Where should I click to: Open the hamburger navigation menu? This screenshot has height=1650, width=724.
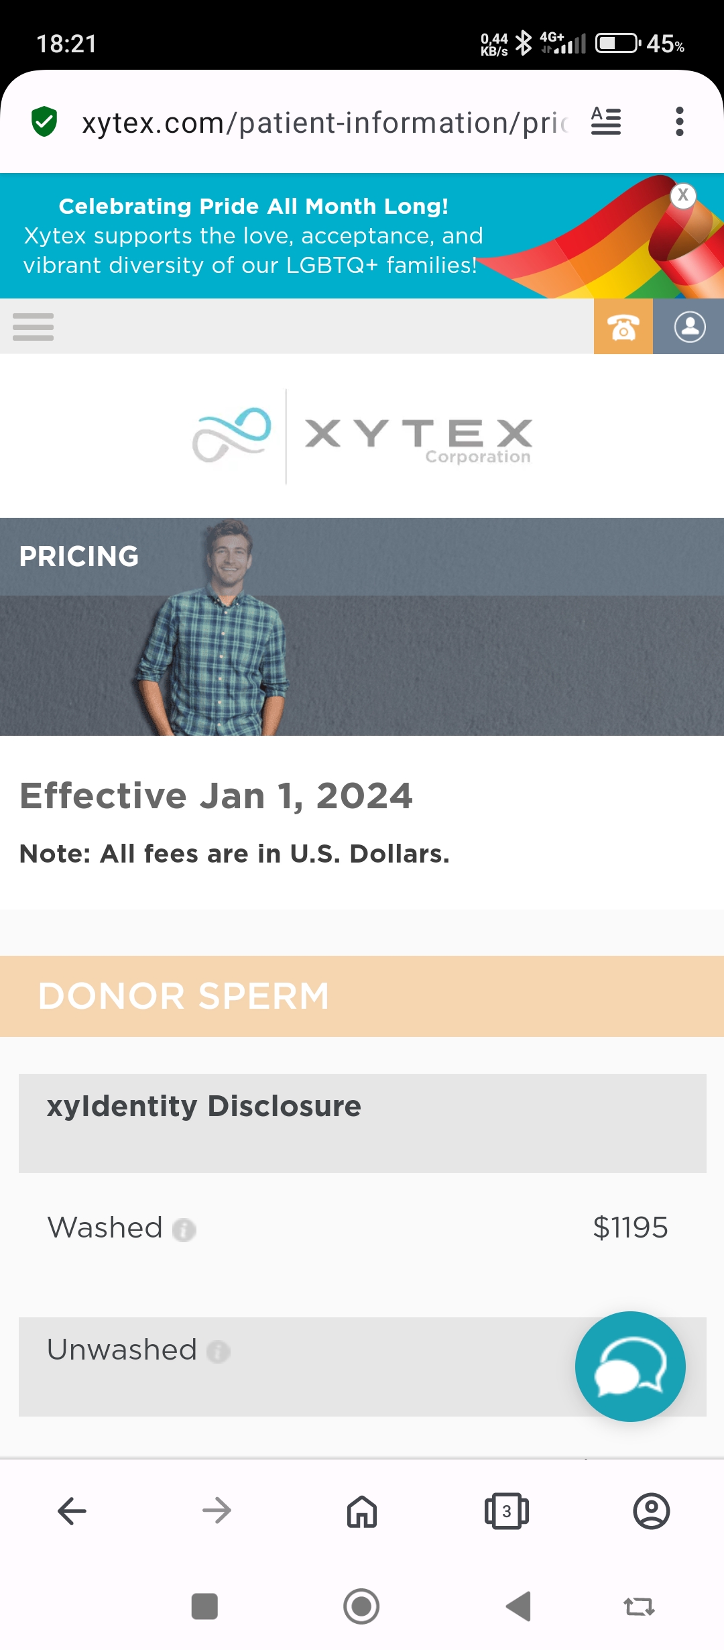[33, 327]
